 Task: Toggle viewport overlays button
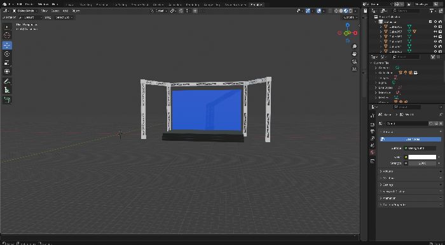318,11
